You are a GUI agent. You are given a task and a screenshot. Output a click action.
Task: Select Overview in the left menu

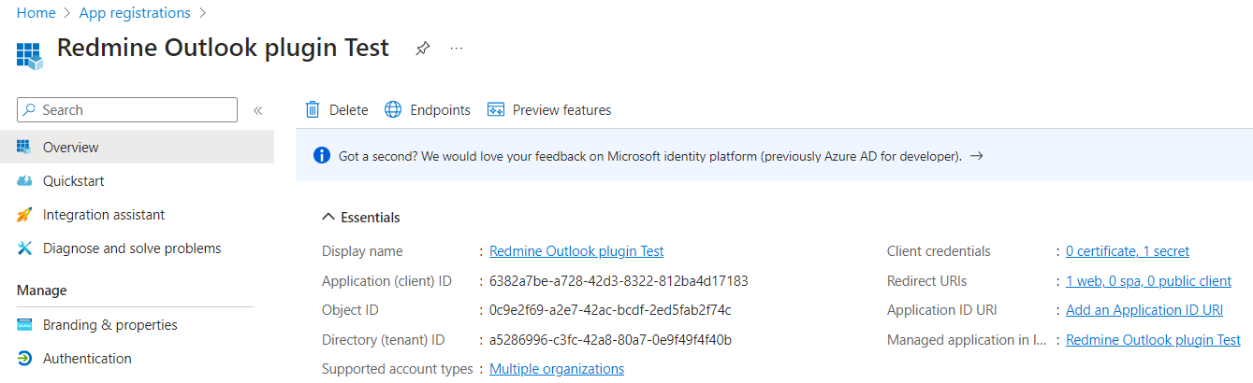(137, 148)
